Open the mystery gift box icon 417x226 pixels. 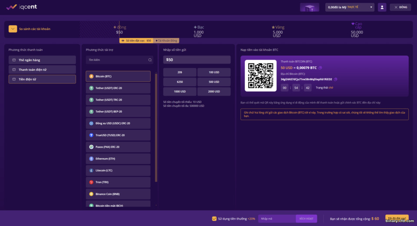[x=309, y=7]
